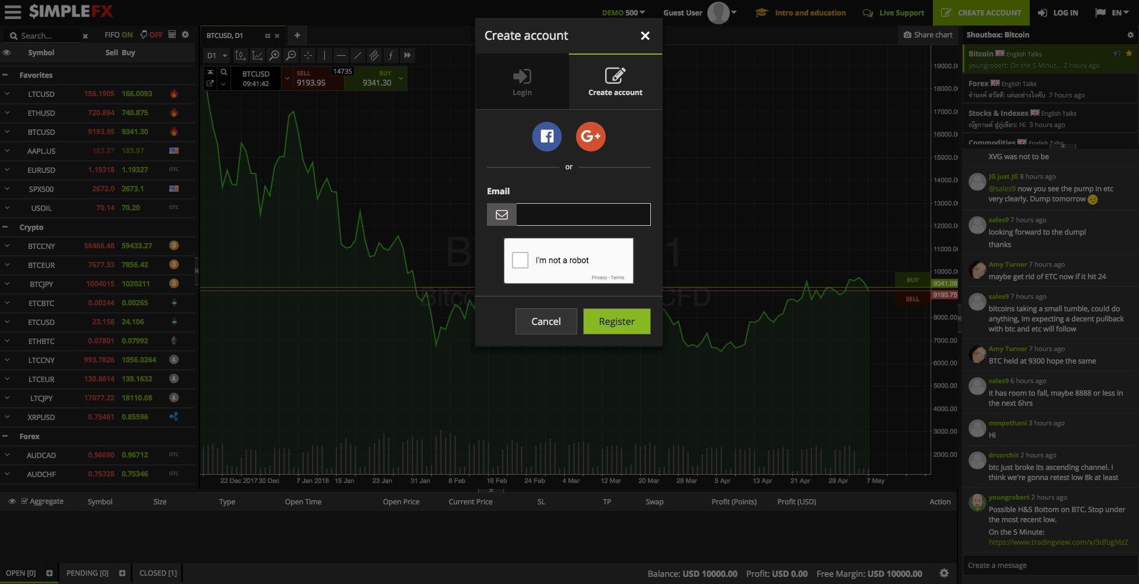The image size is (1139, 584).
Task: Open the D1 timeframe dropdown
Action: pos(217,55)
